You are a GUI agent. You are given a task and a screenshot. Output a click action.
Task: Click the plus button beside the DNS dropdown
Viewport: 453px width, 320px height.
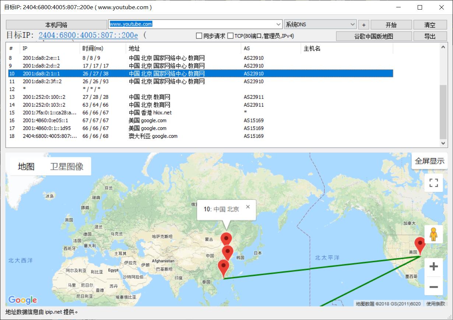pos(364,25)
